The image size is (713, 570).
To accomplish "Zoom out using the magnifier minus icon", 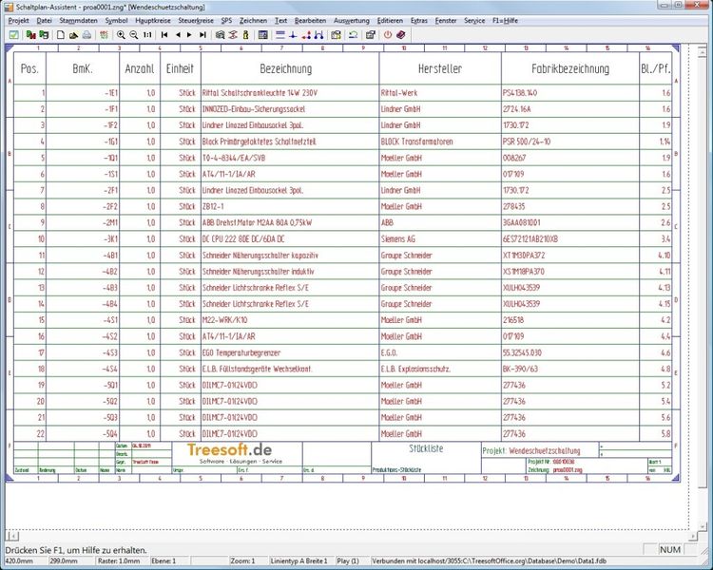I will pyautogui.click(x=133, y=34).
